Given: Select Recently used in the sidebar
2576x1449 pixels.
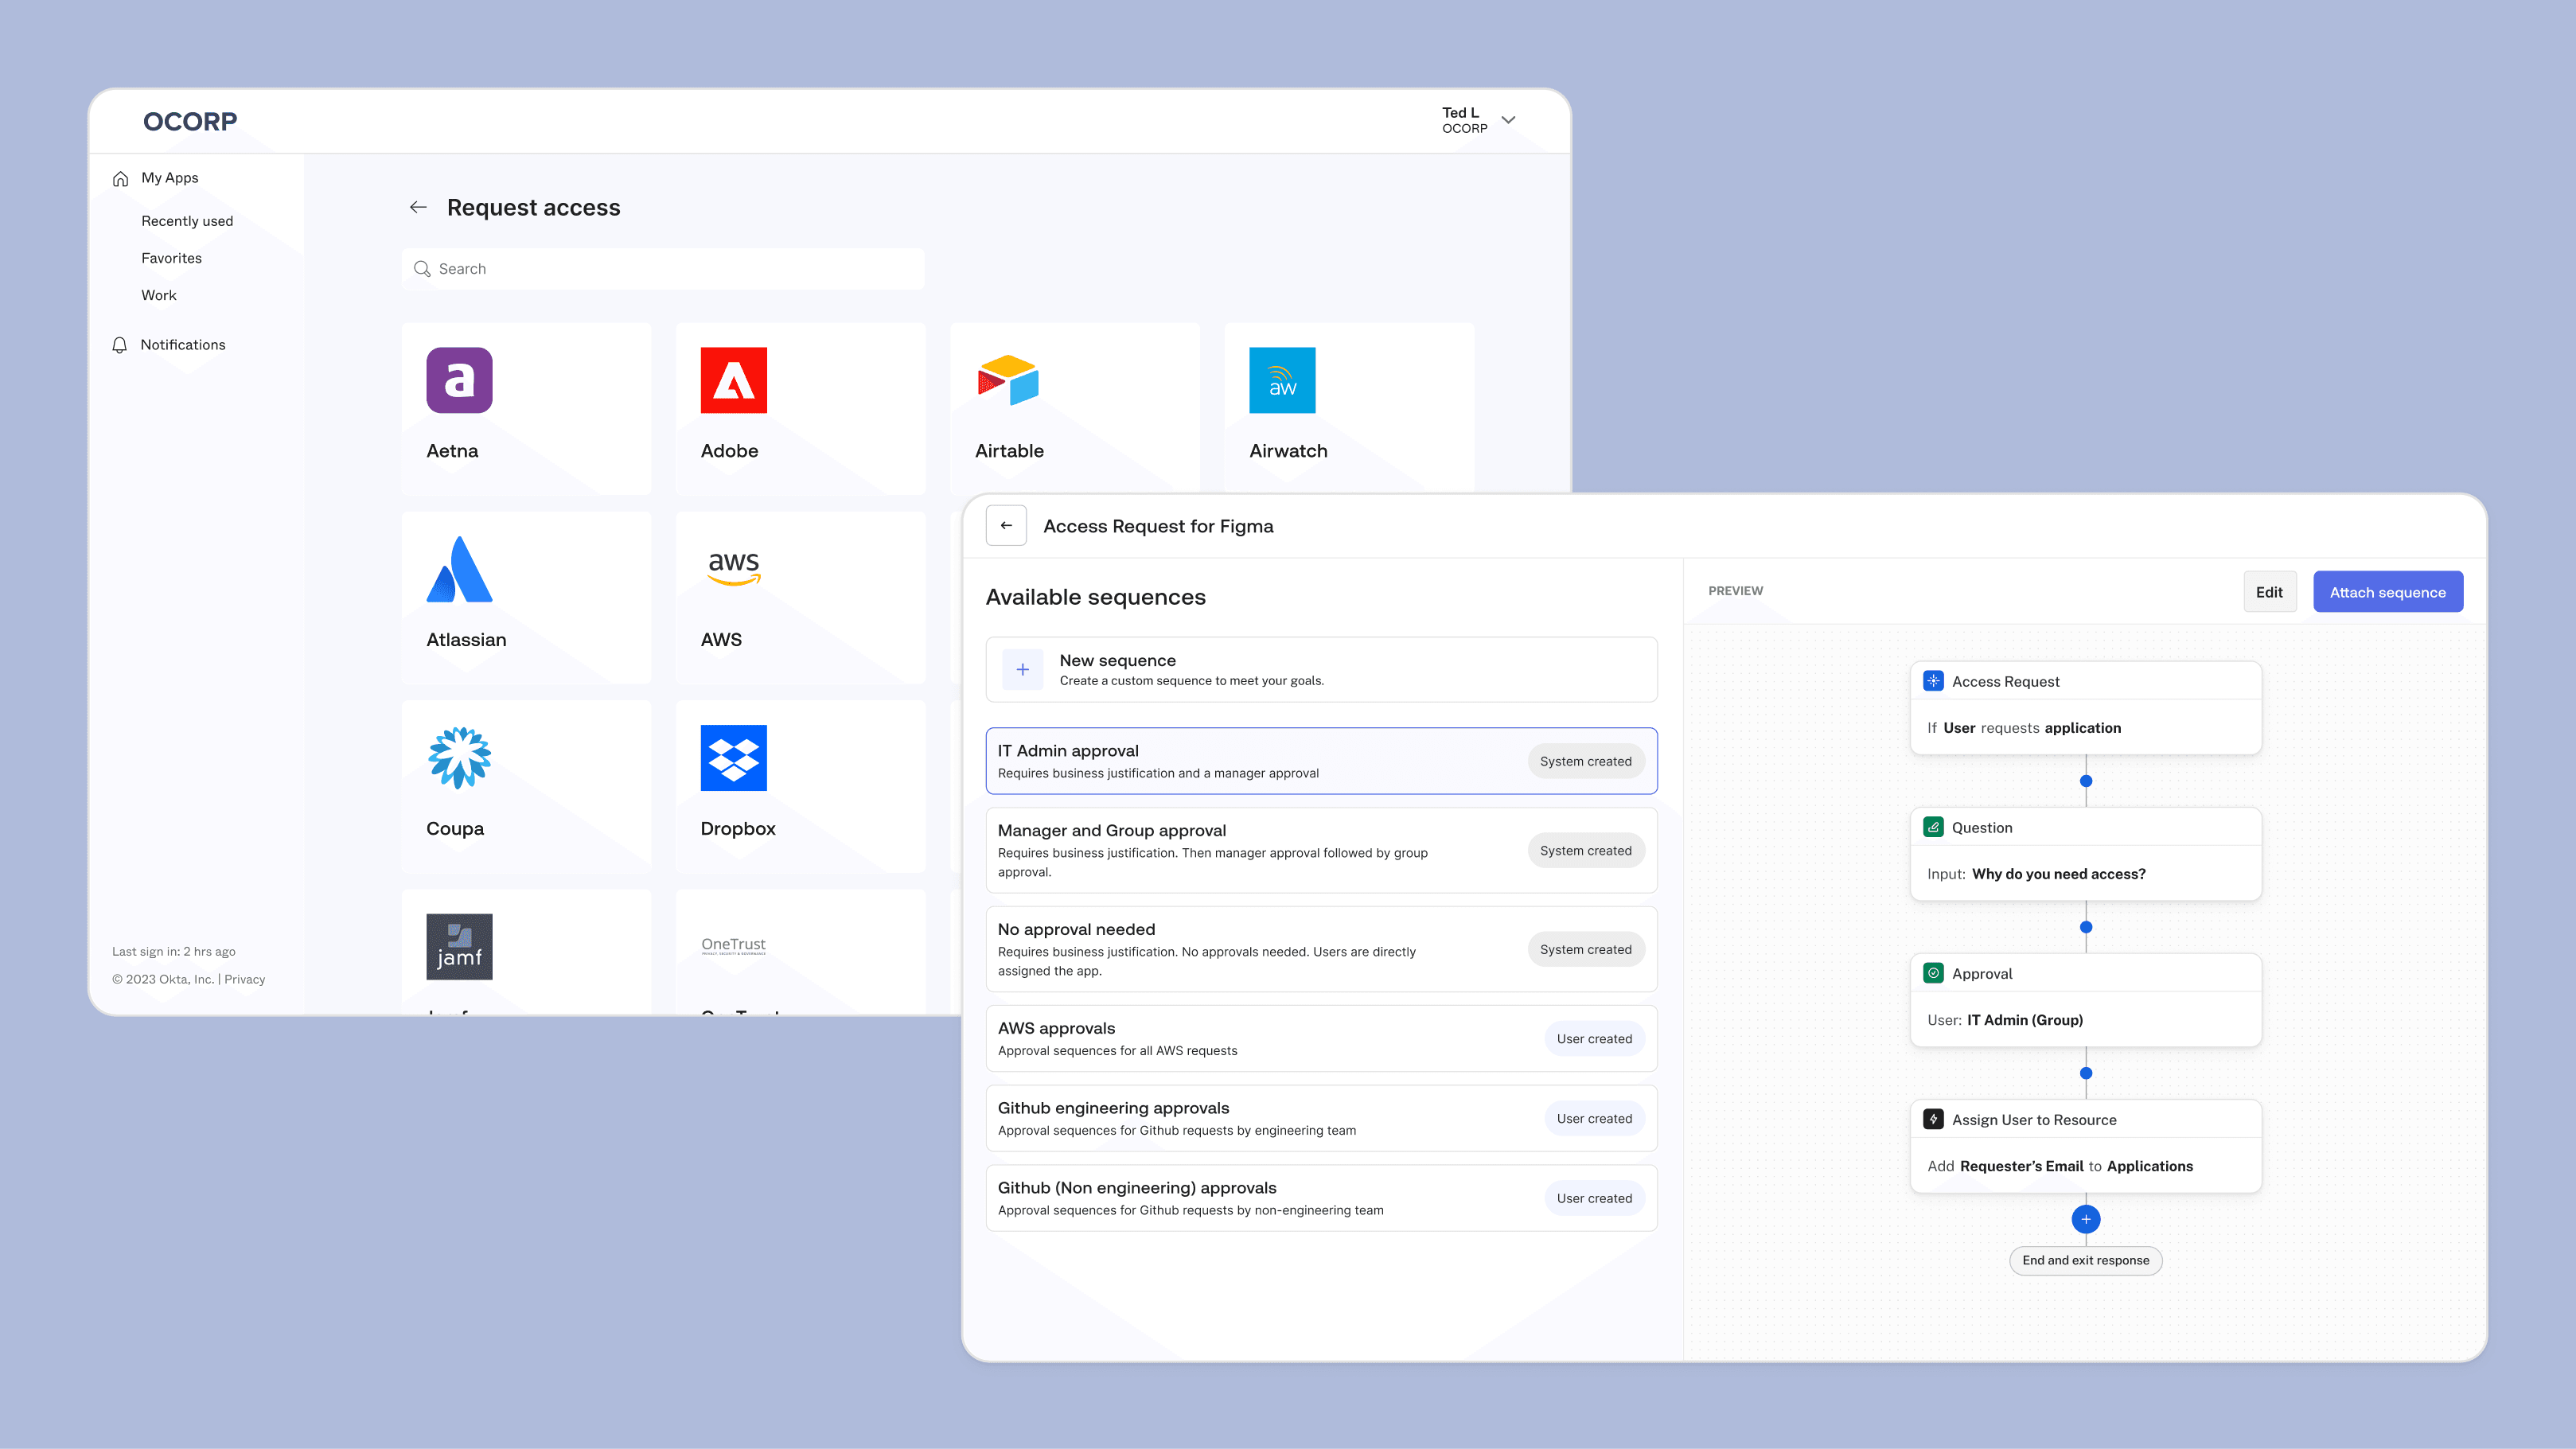Looking at the screenshot, I should (187, 221).
